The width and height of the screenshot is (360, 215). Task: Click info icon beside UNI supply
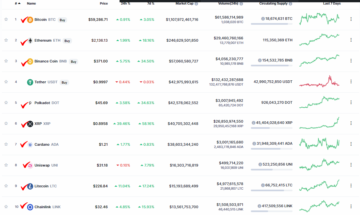tap(260, 164)
